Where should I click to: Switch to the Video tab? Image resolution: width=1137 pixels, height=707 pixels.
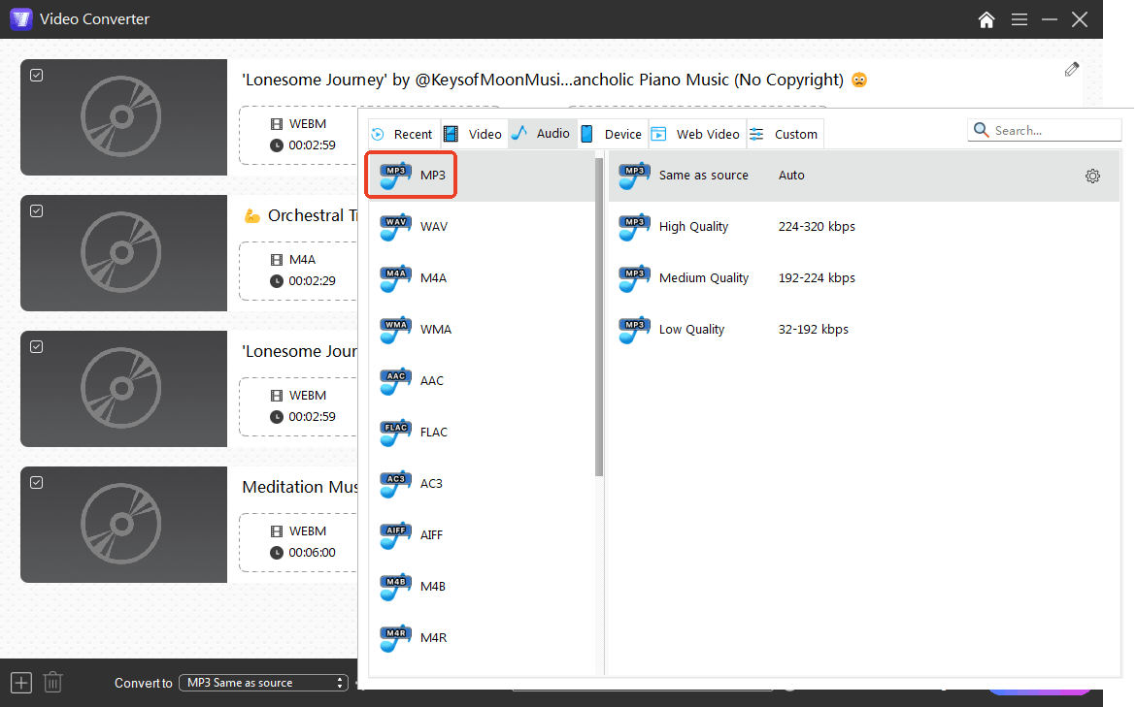click(474, 134)
